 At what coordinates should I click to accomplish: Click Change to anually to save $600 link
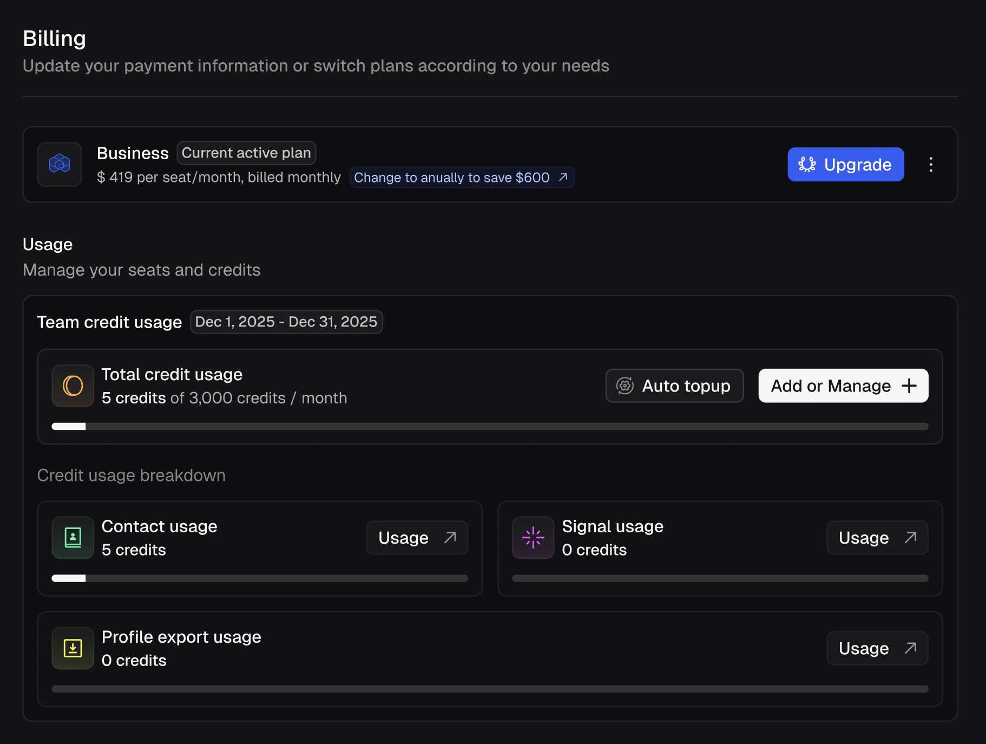[x=461, y=178]
